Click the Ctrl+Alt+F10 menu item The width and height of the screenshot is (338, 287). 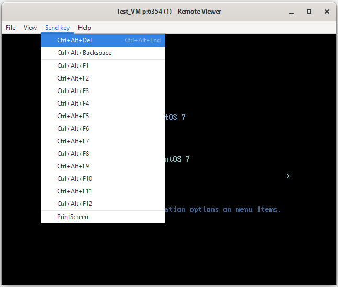tap(103, 179)
